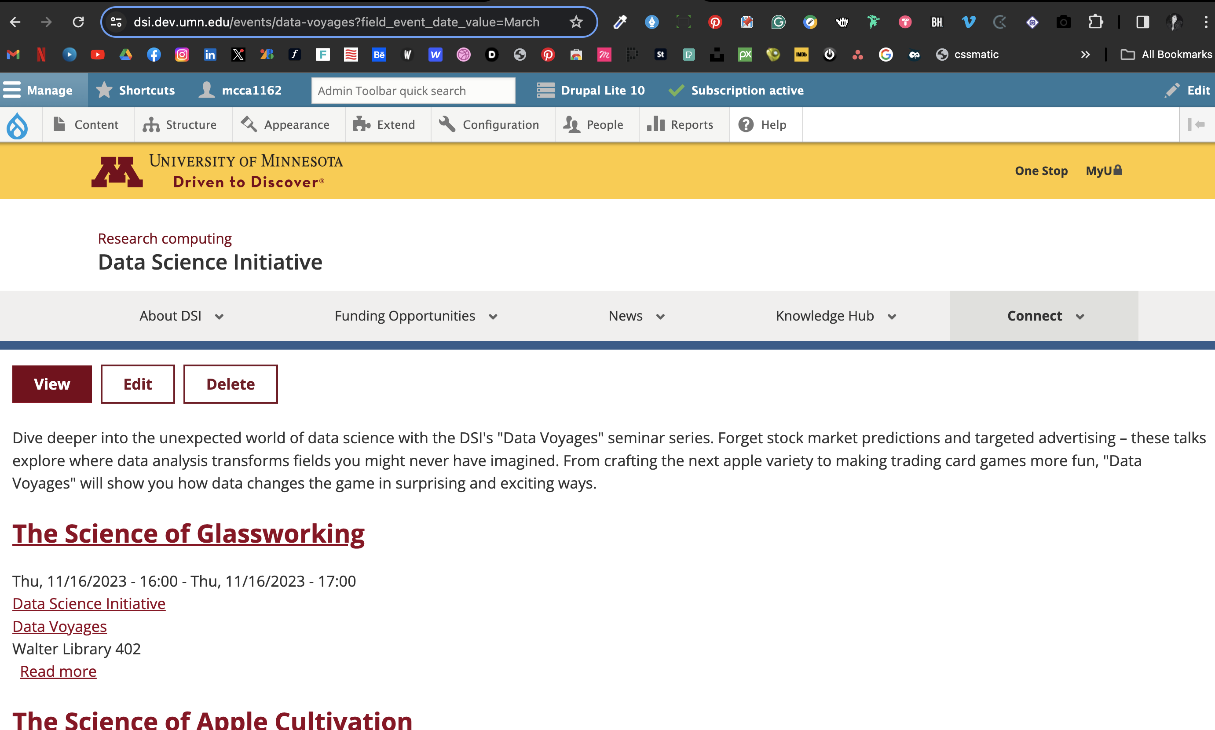Expand the About DSI dropdown

coord(181,316)
